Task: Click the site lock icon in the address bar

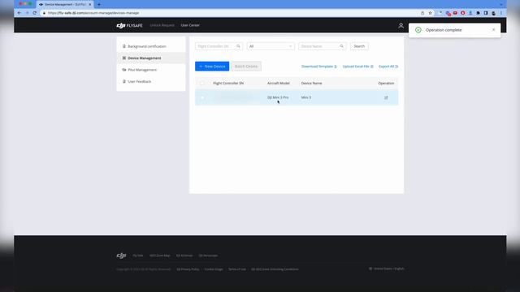Action: click(x=44, y=13)
